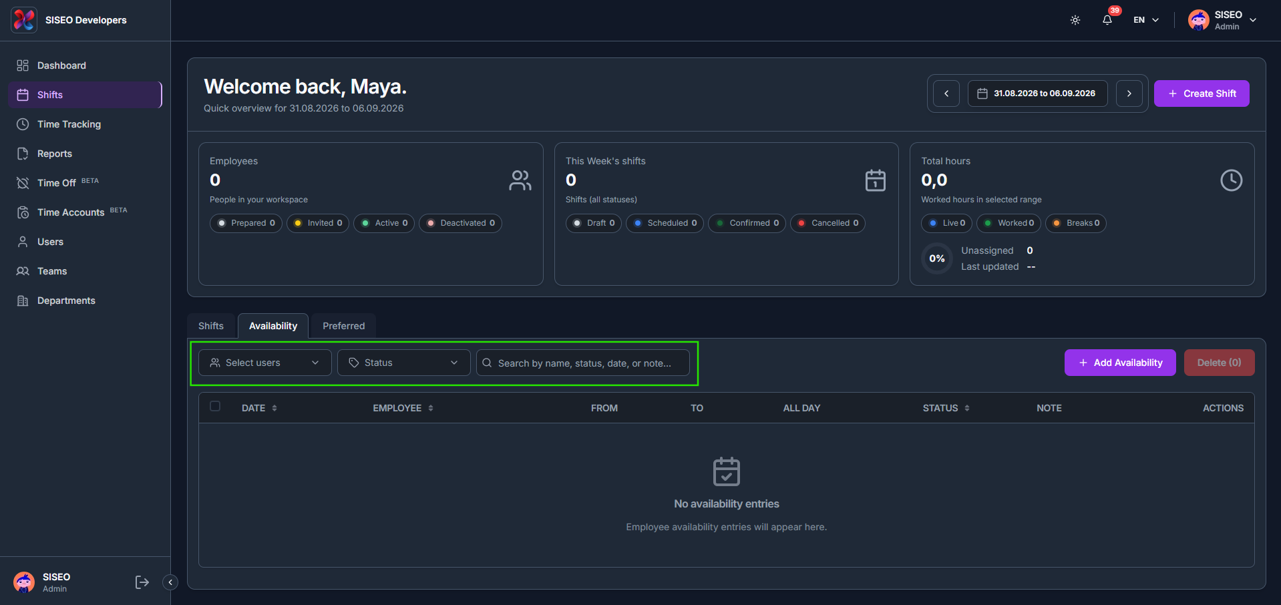The width and height of the screenshot is (1281, 605).
Task: Click the ALL DAY column header
Action: click(801, 408)
